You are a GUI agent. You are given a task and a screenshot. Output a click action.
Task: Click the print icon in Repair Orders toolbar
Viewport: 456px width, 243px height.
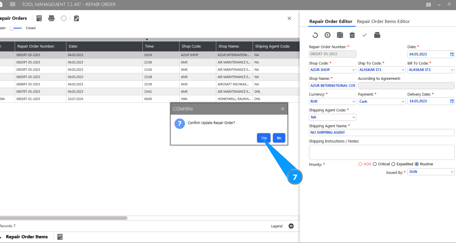pyautogui.click(x=51, y=19)
